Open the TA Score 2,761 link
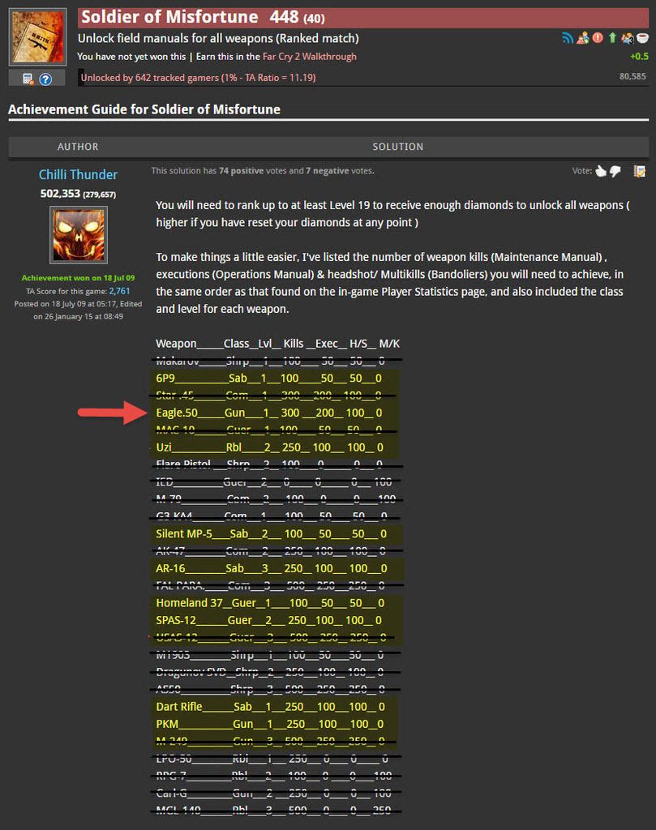The height and width of the screenshot is (830, 656). tap(119, 291)
